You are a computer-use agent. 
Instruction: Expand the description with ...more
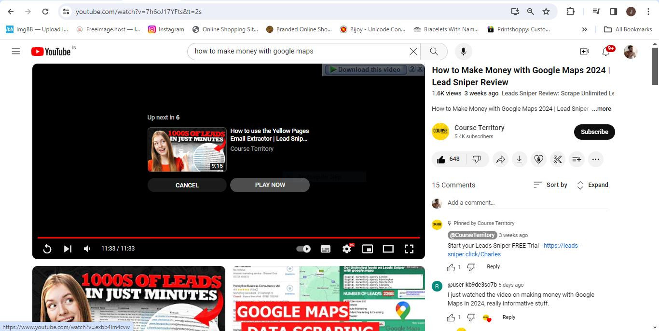pyautogui.click(x=602, y=109)
